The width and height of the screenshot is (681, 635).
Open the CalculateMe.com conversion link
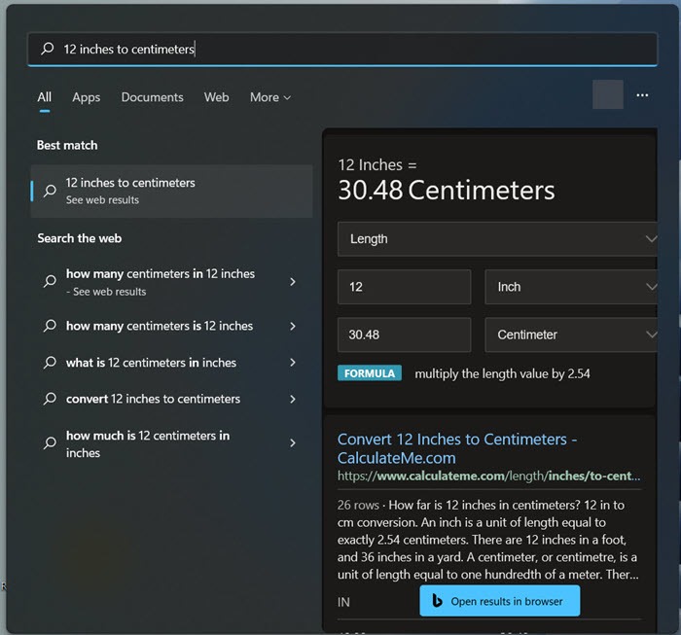457,448
